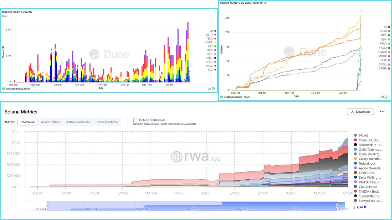Click PPLTr legend swatch in Trading Volume chart
Screen dimensions: 392x220
pos(215,51)
